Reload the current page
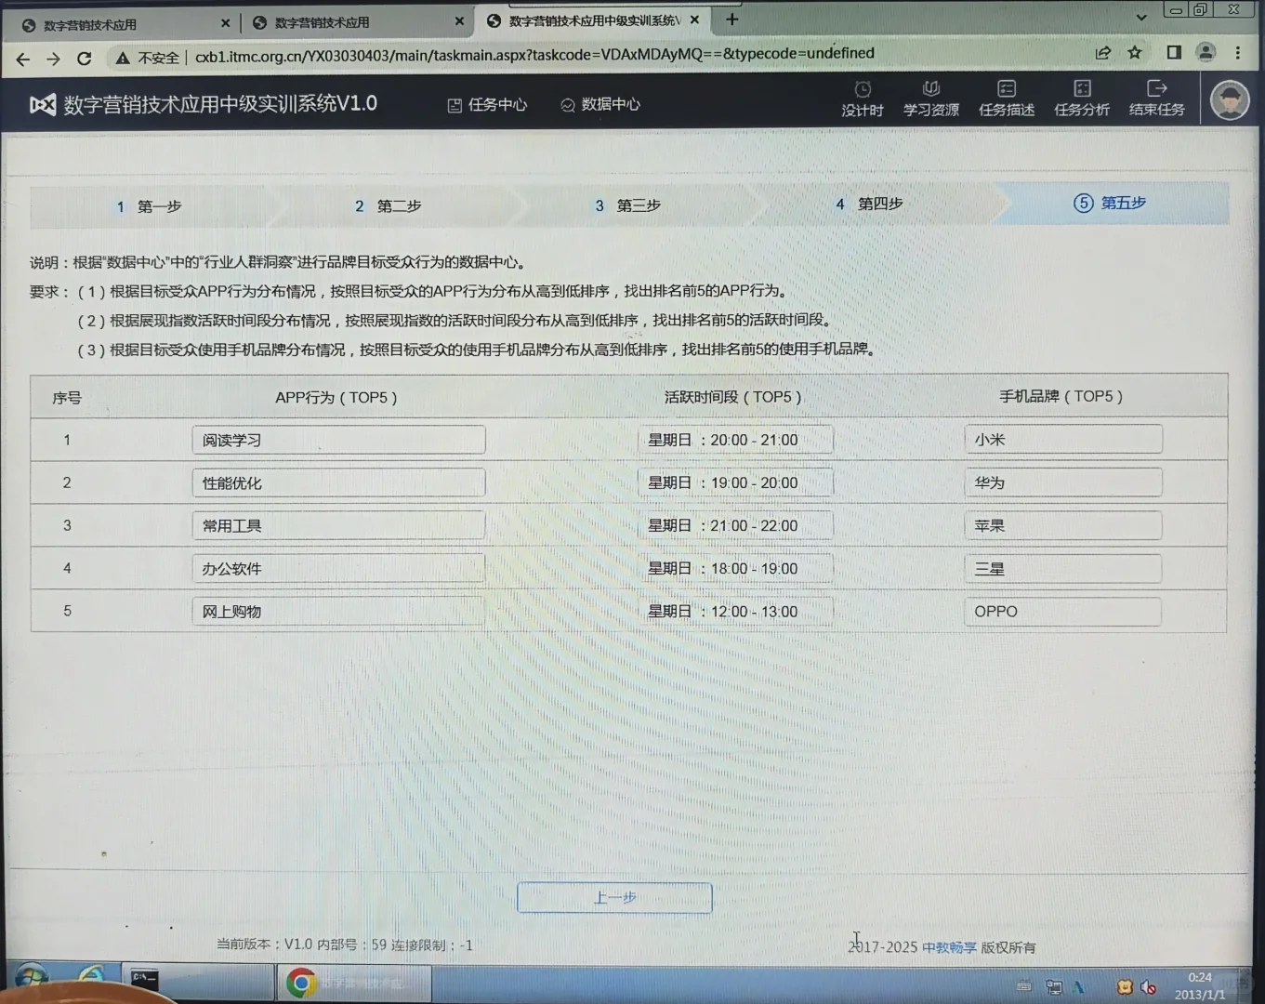The image size is (1265, 1004). pyautogui.click(x=85, y=59)
